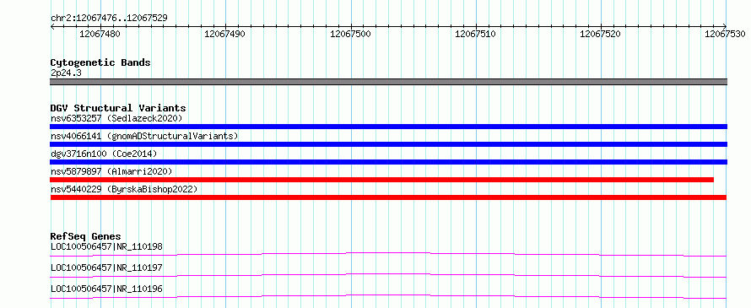The image size is (751, 308).
Task: Click the red bar for nsv5440229
Action: (x=388, y=197)
